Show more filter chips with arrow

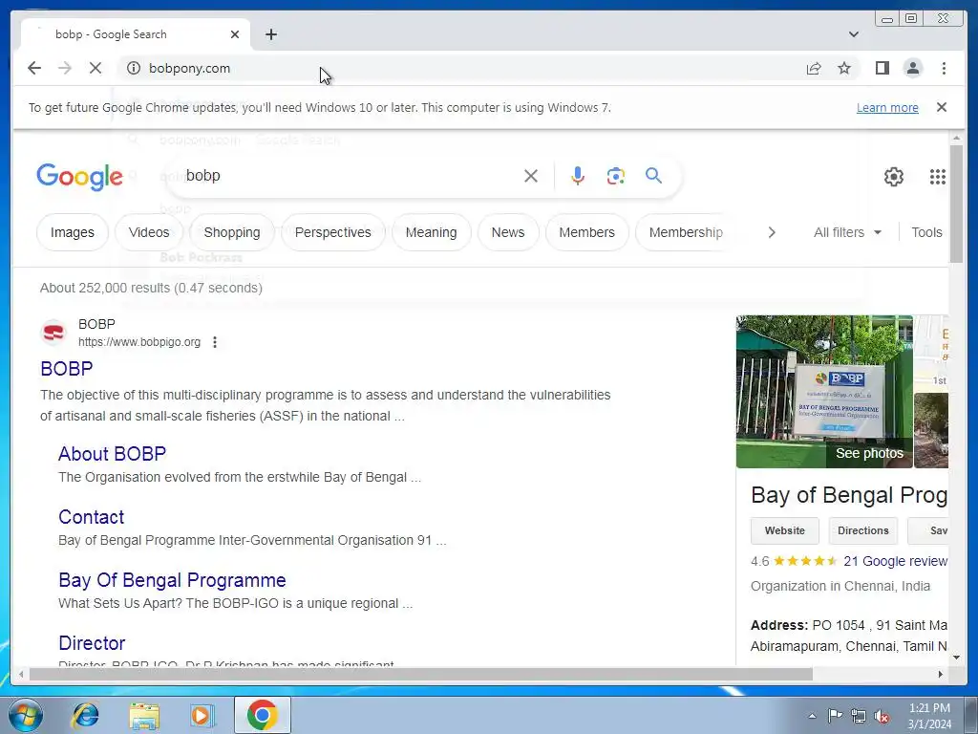point(772,232)
